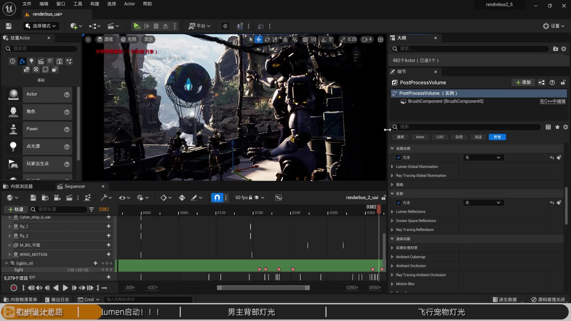This screenshot has width=571, height=321.
Task: Open the Details panel settings gear
Action: (566, 127)
